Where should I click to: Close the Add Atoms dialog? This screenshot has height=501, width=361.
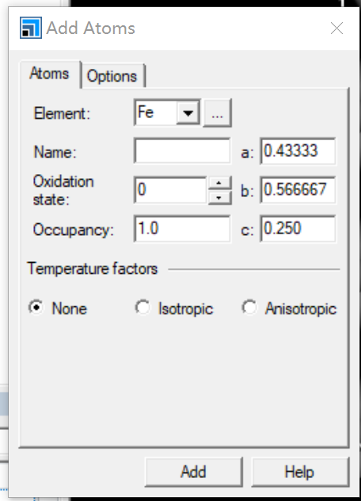click(x=336, y=28)
